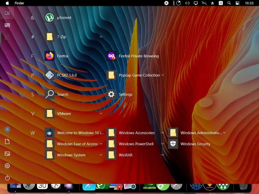Show Pinned tiles view in the sidebar

7,25
